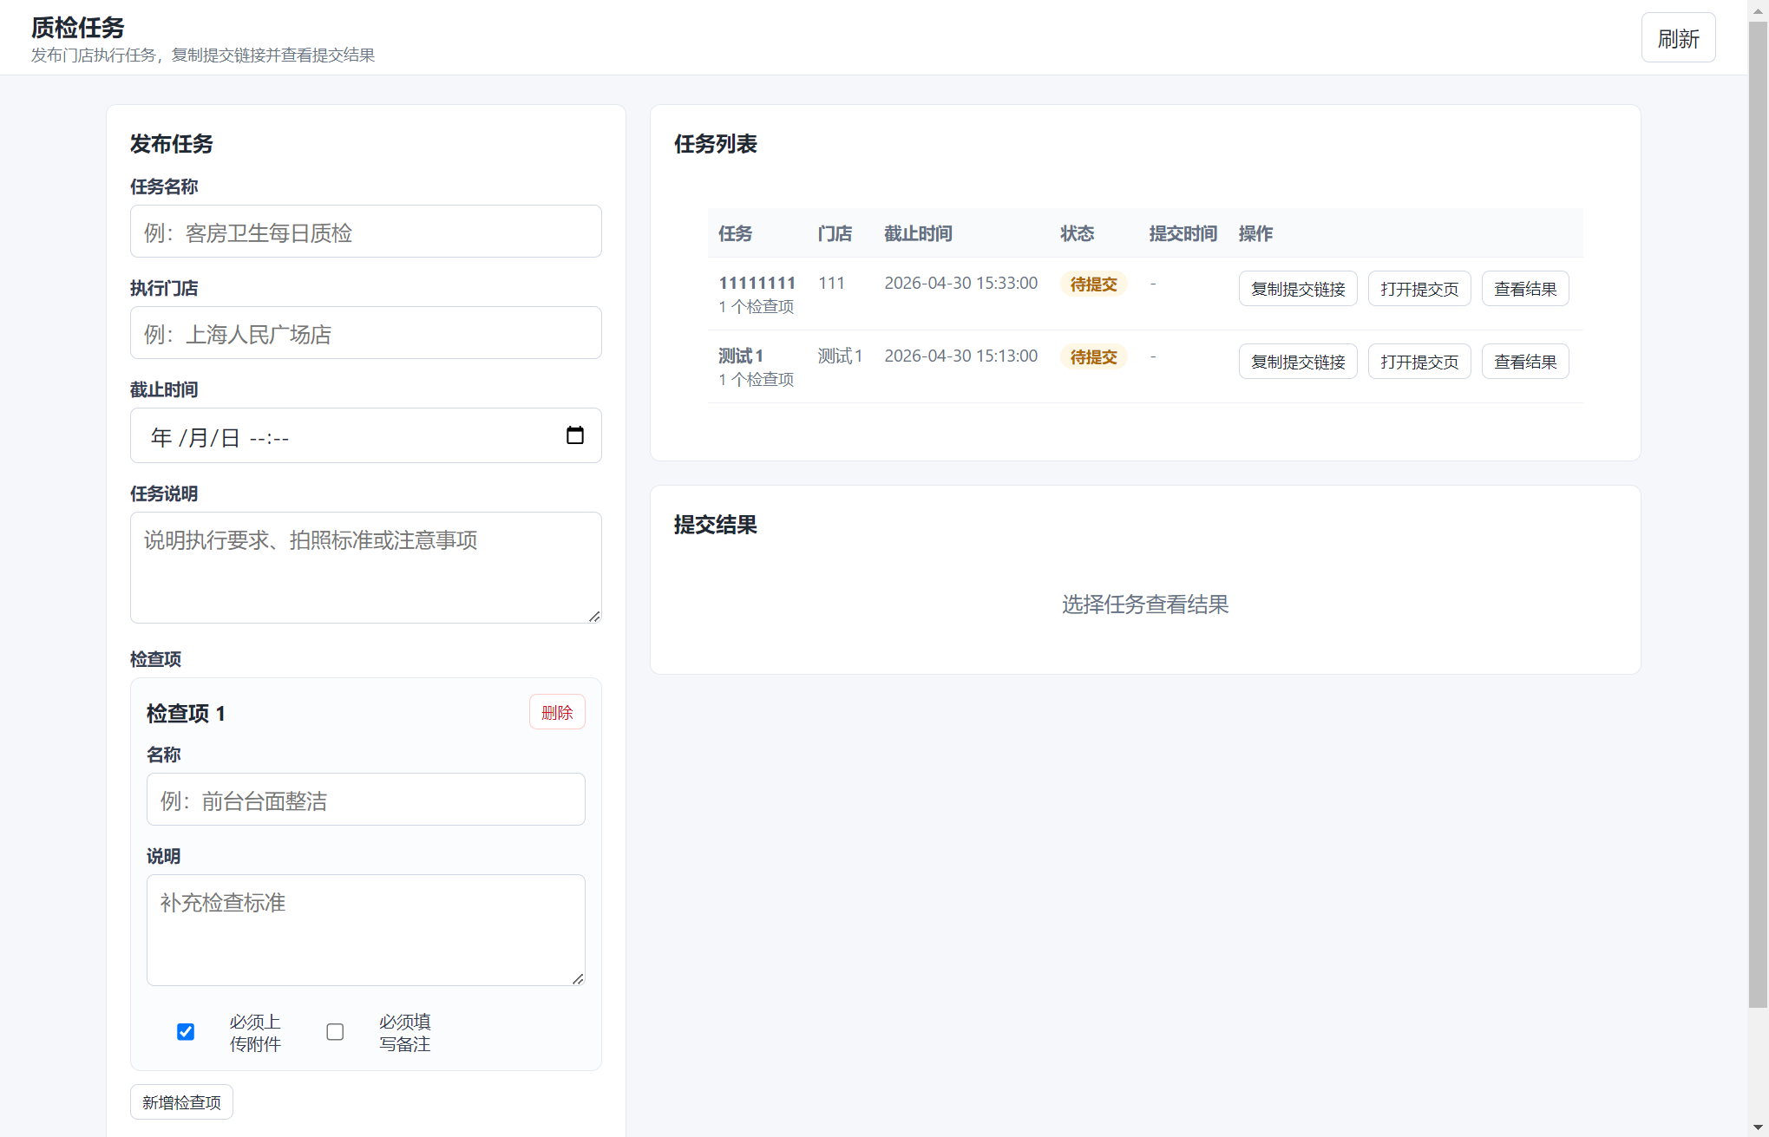Screen dimensions: 1769x1137
Task: Focus the 执行门店 input field
Action: [365, 333]
